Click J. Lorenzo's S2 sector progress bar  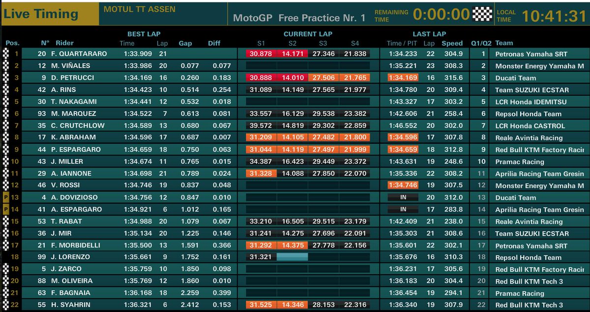point(292,257)
